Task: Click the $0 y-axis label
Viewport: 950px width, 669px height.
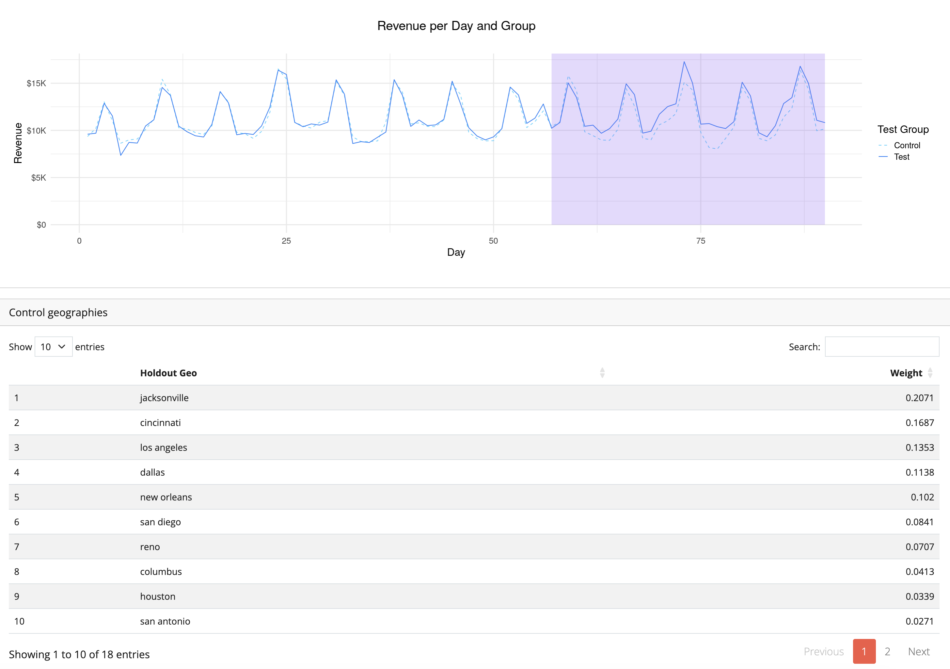Action: click(x=41, y=225)
